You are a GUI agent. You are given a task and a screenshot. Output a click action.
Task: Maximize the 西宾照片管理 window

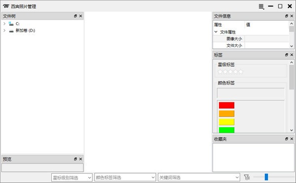tap(280, 6)
